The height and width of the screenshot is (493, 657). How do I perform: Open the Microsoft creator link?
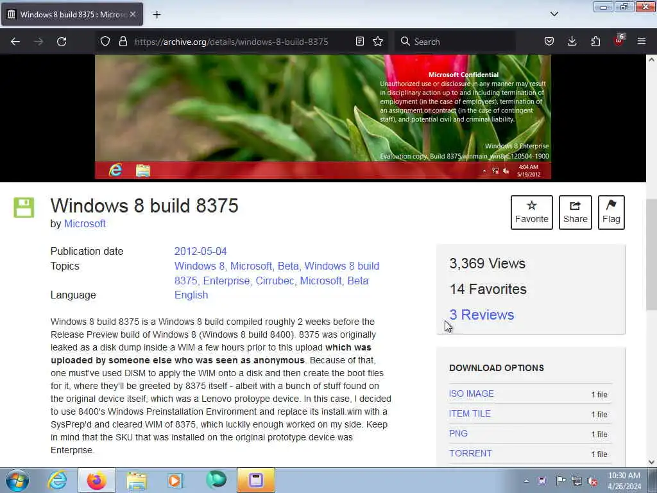tap(85, 223)
